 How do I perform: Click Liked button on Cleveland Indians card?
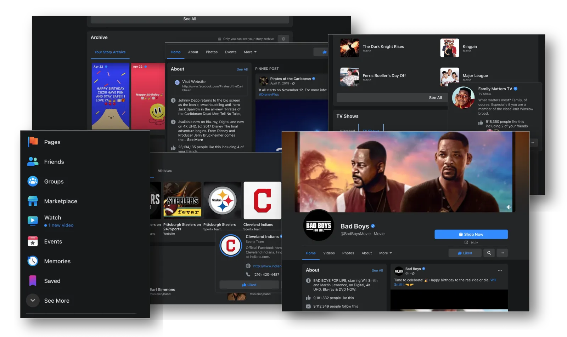[x=249, y=285]
